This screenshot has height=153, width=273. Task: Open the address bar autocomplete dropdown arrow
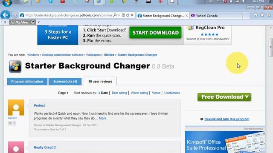coord(119,15)
